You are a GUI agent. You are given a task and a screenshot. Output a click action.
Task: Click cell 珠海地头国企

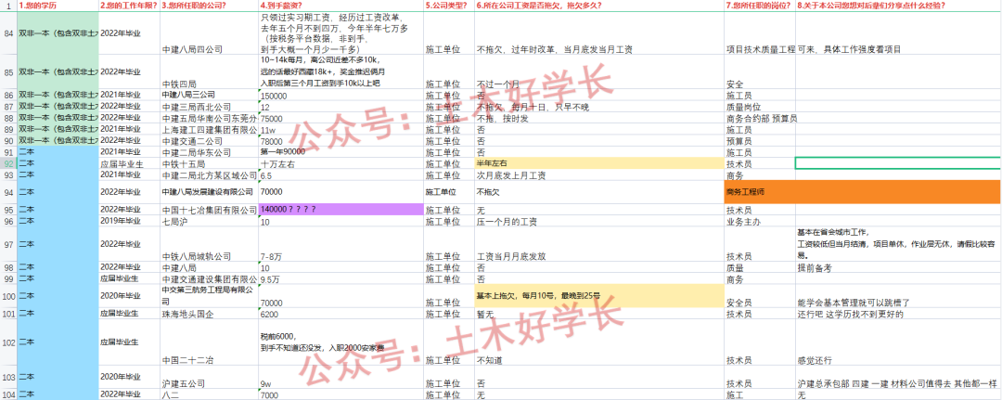click(x=209, y=314)
